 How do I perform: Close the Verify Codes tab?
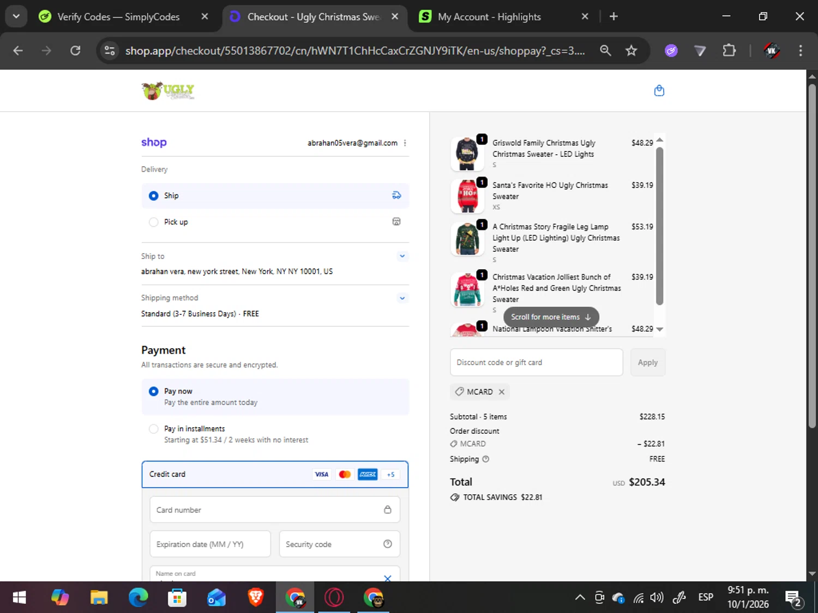click(204, 17)
